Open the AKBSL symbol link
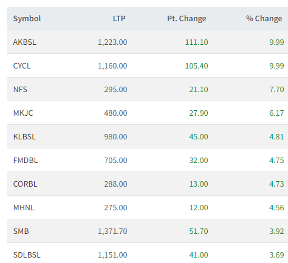 pyautogui.click(x=25, y=42)
